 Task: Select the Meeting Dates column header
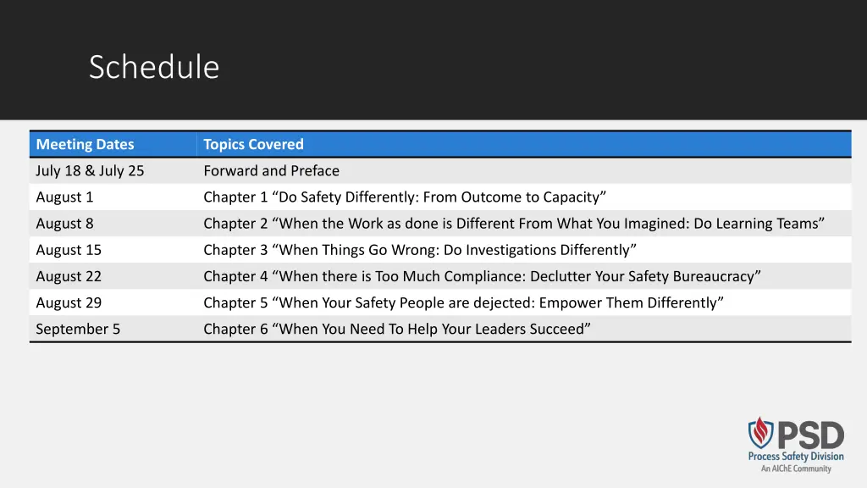click(113, 144)
